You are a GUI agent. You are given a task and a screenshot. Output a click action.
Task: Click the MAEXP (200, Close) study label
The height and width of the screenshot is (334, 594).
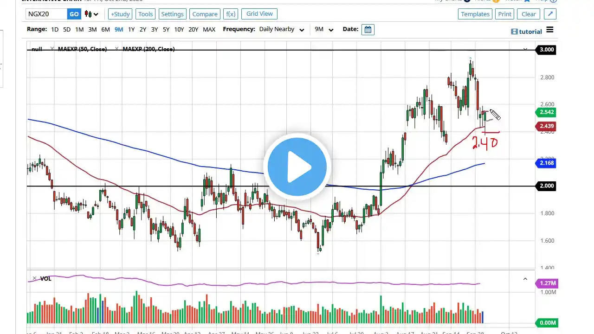(148, 49)
